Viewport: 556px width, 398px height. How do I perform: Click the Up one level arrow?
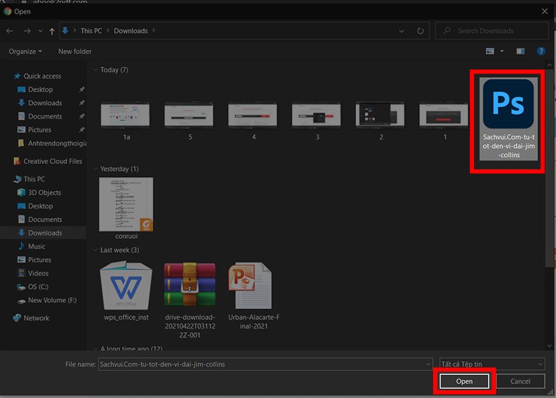tap(51, 31)
